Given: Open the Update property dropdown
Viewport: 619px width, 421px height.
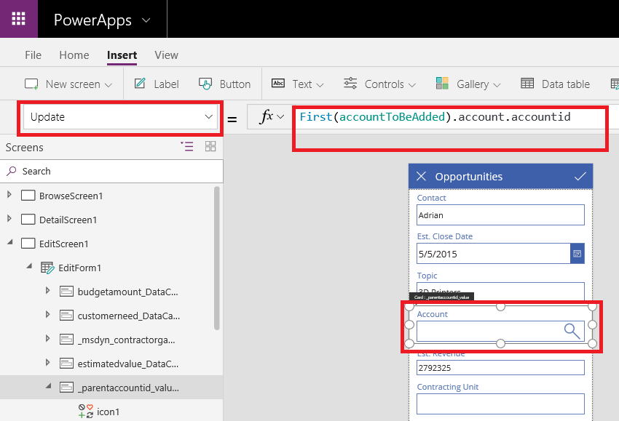Looking at the screenshot, I should point(208,116).
